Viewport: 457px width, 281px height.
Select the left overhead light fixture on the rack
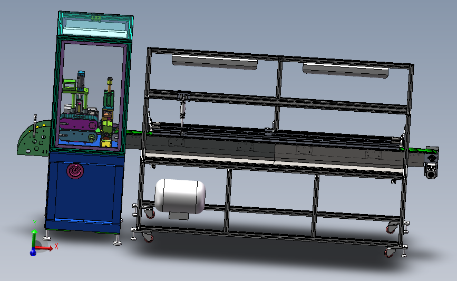tap(215, 62)
